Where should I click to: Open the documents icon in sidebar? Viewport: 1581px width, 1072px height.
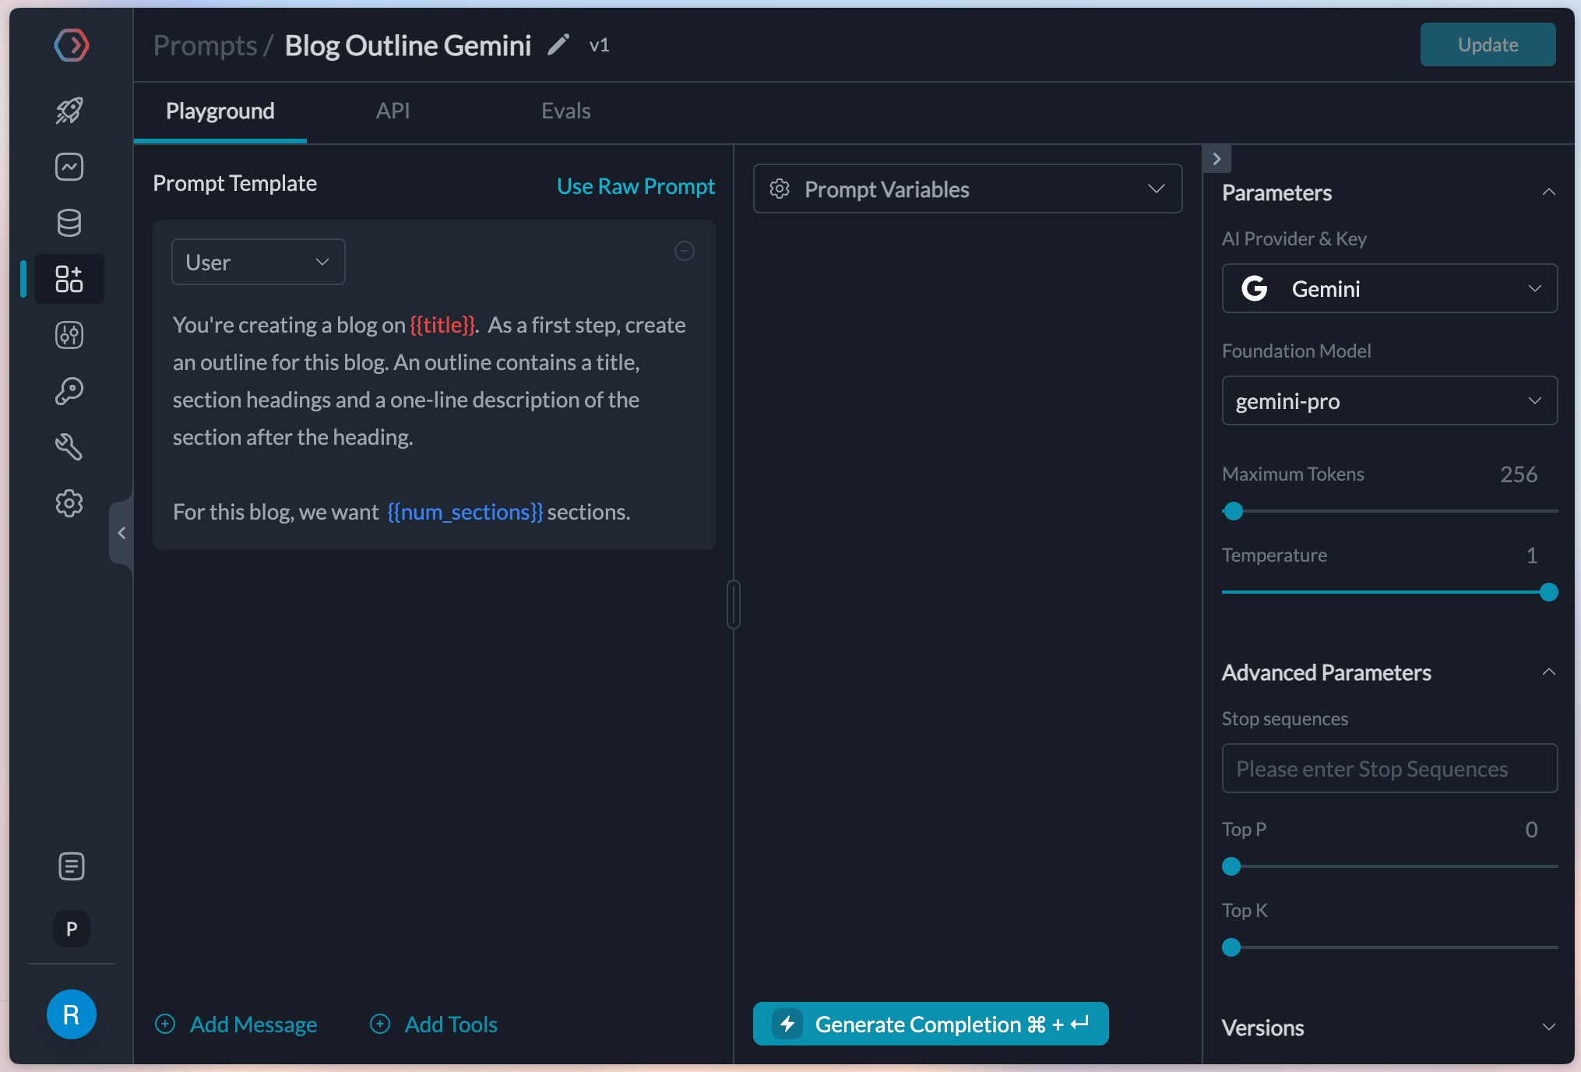click(71, 866)
